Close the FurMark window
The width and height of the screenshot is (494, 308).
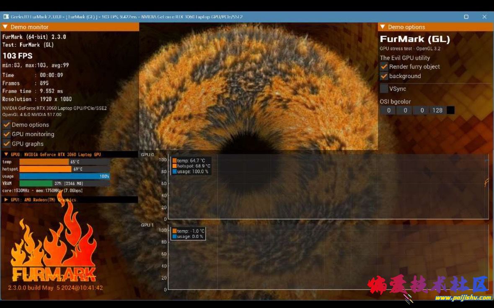pos(484,17)
